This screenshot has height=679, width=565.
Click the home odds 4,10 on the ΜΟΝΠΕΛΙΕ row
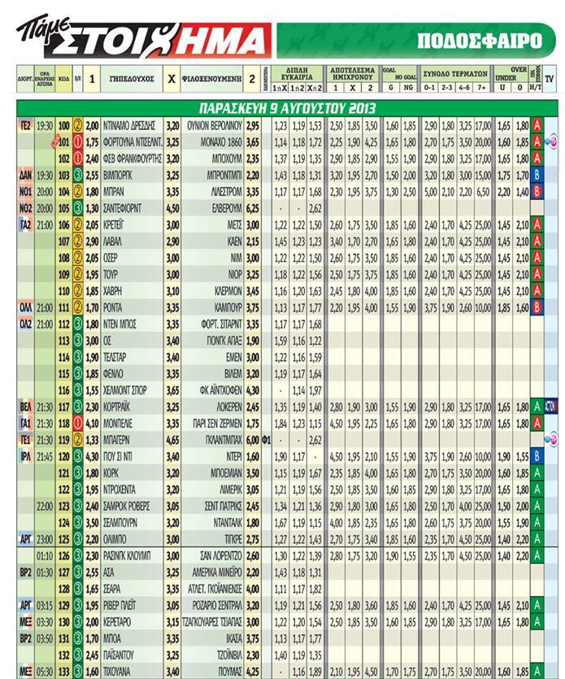click(92, 423)
